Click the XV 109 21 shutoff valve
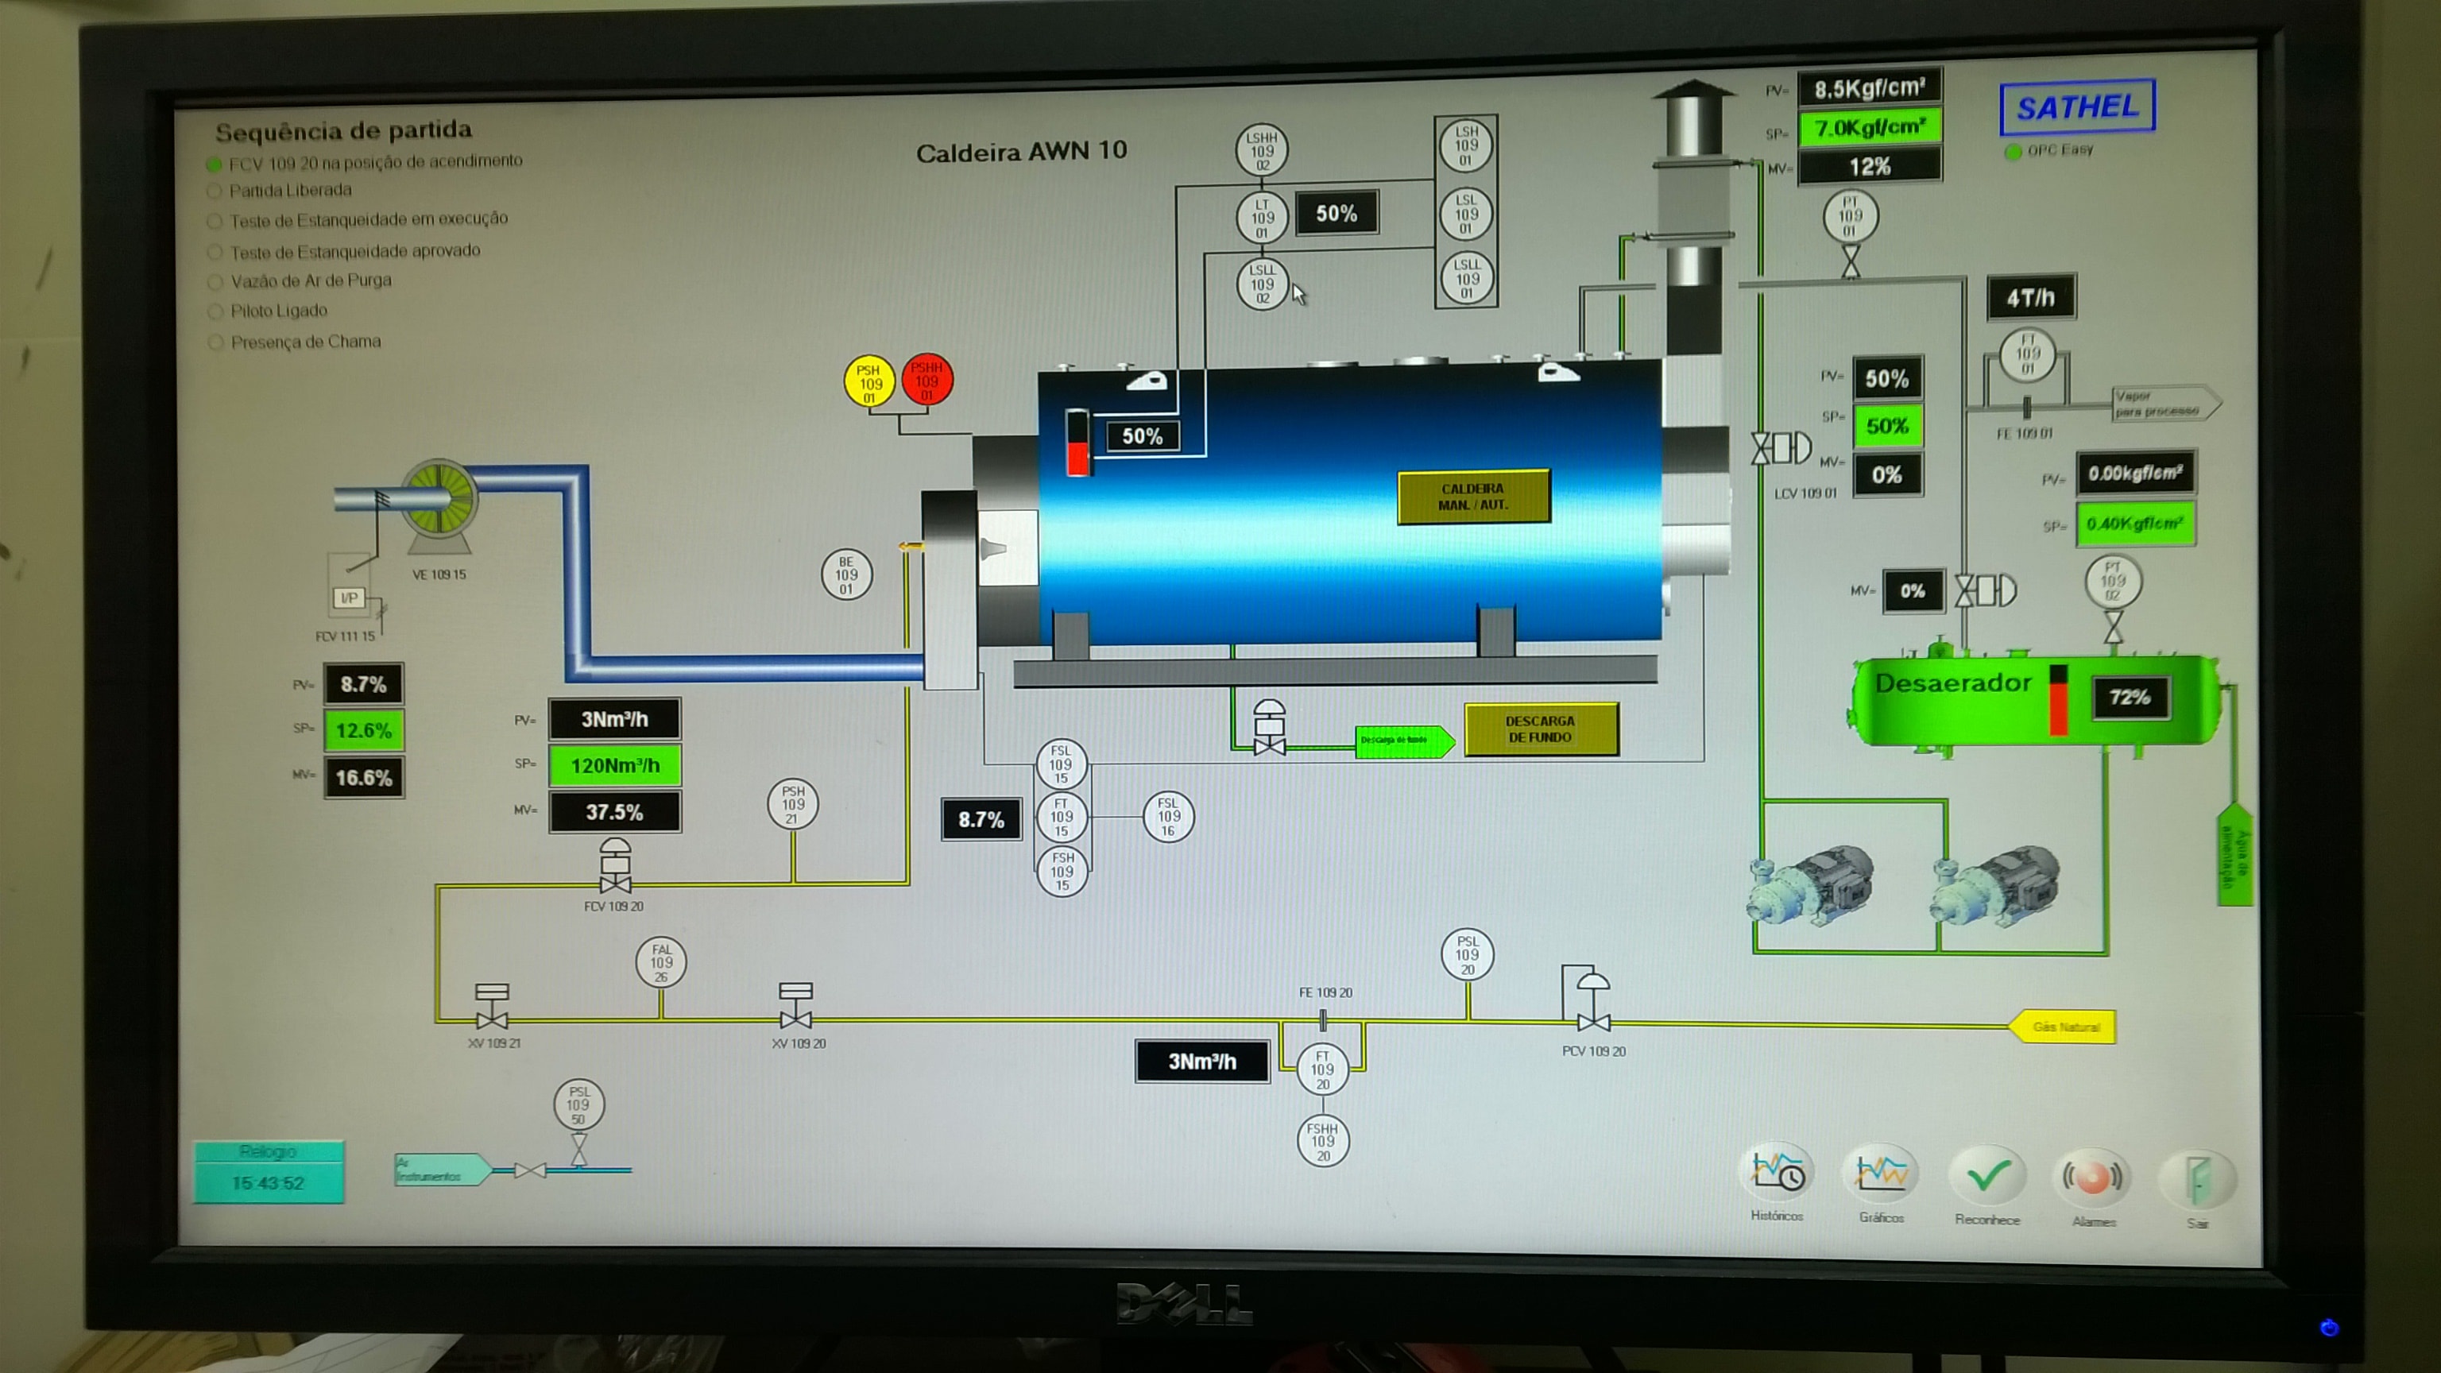Screen dimensions: 2441x1373 point(492,1008)
